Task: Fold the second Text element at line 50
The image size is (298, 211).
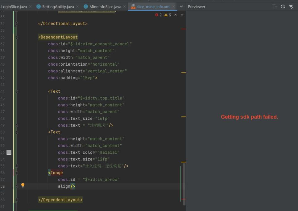Action: [17, 132]
